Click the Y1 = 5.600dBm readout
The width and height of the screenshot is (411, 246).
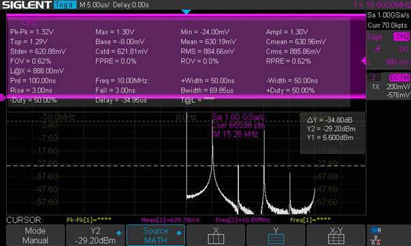coord(330,138)
